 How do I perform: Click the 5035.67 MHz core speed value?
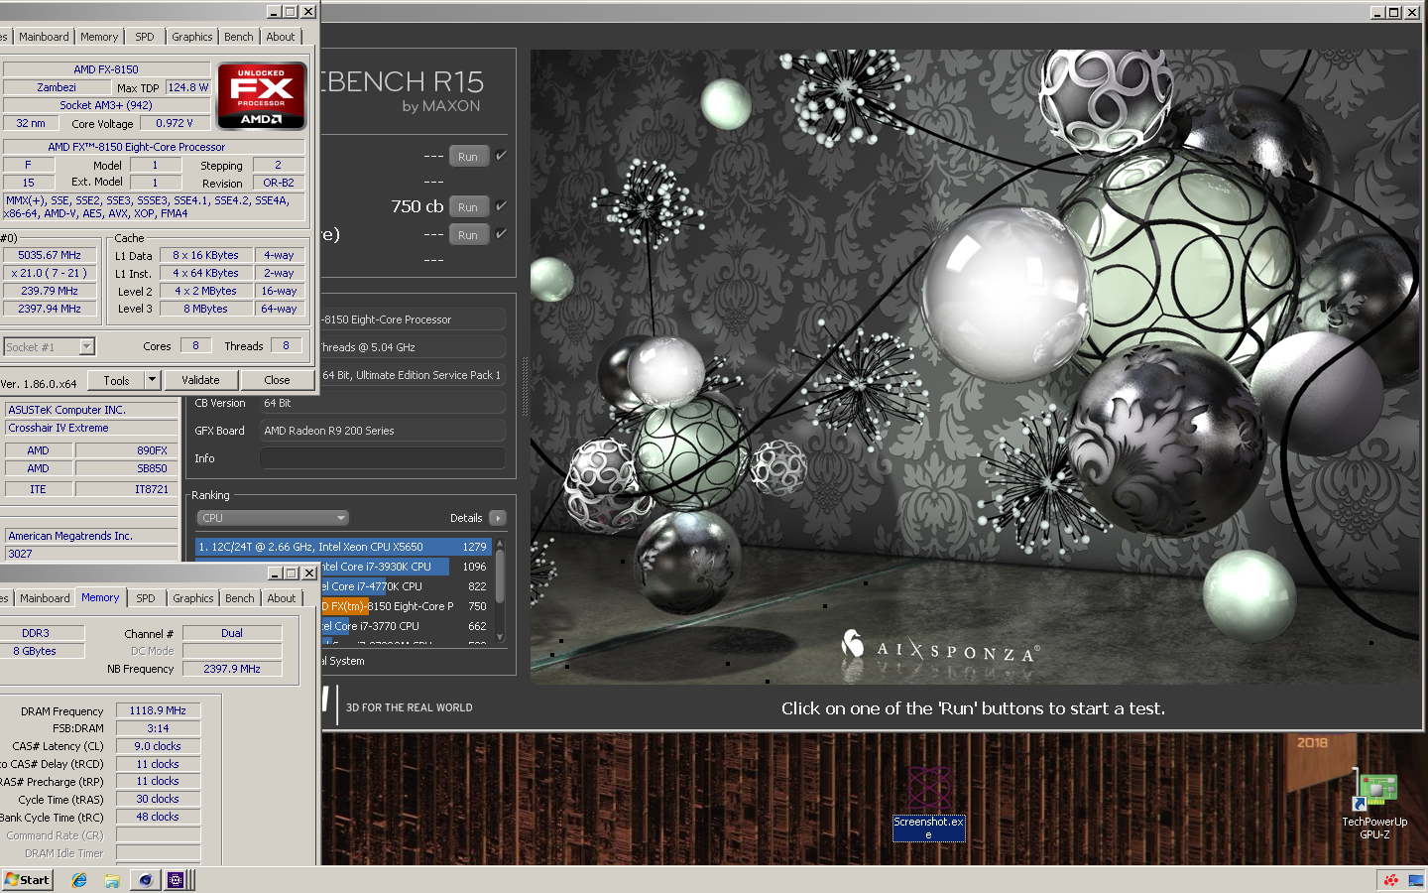coord(50,255)
